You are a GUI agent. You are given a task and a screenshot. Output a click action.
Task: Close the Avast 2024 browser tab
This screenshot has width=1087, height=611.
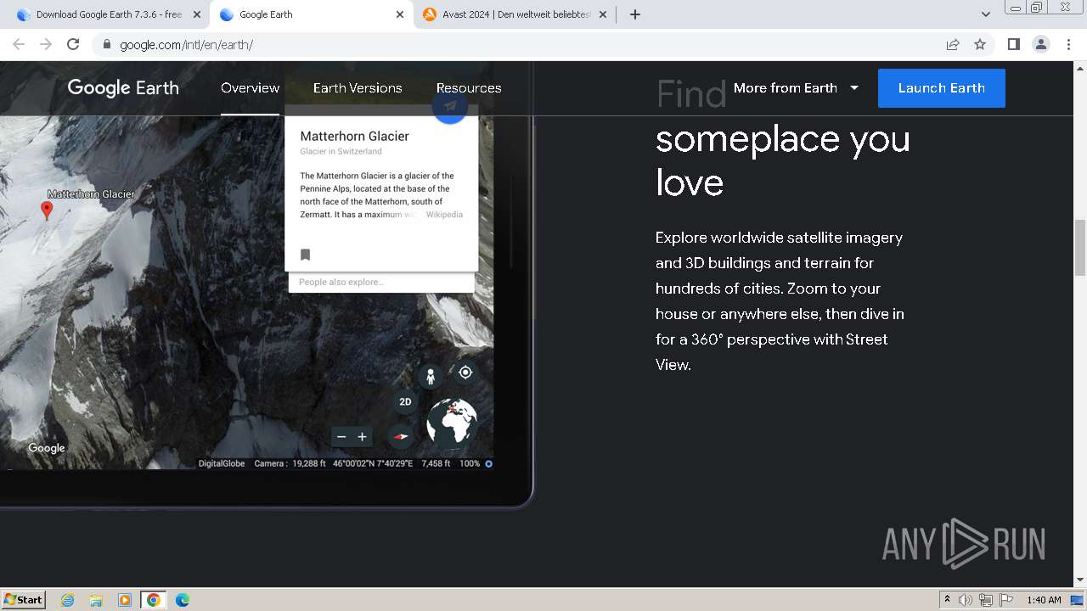(x=603, y=14)
